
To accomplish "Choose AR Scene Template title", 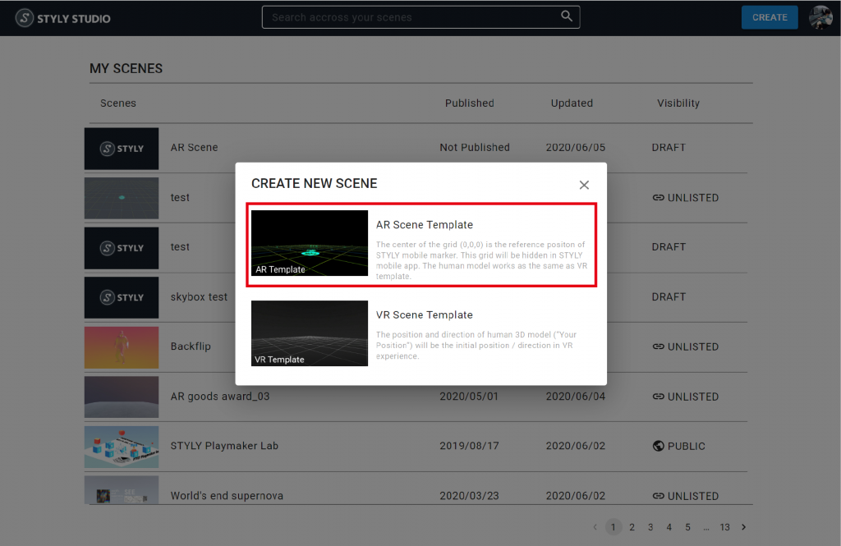I will pyautogui.click(x=425, y=225).
